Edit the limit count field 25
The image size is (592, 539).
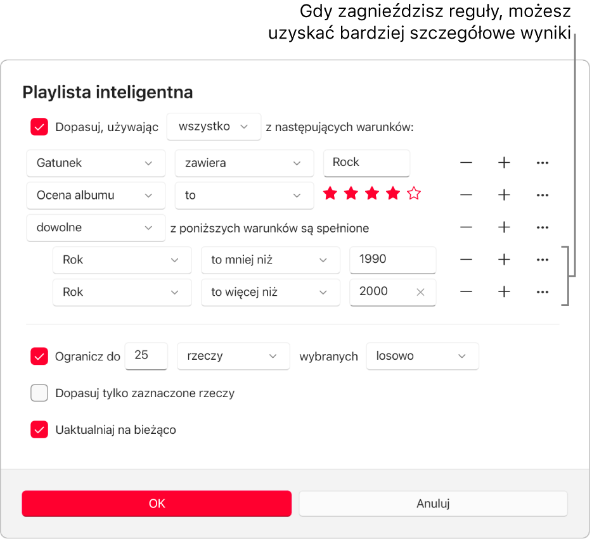146,356
